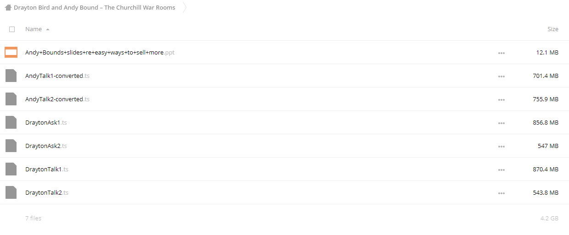
Task: Open the DraytonTalk1.ts file name
Action: (x=47, y=169)
